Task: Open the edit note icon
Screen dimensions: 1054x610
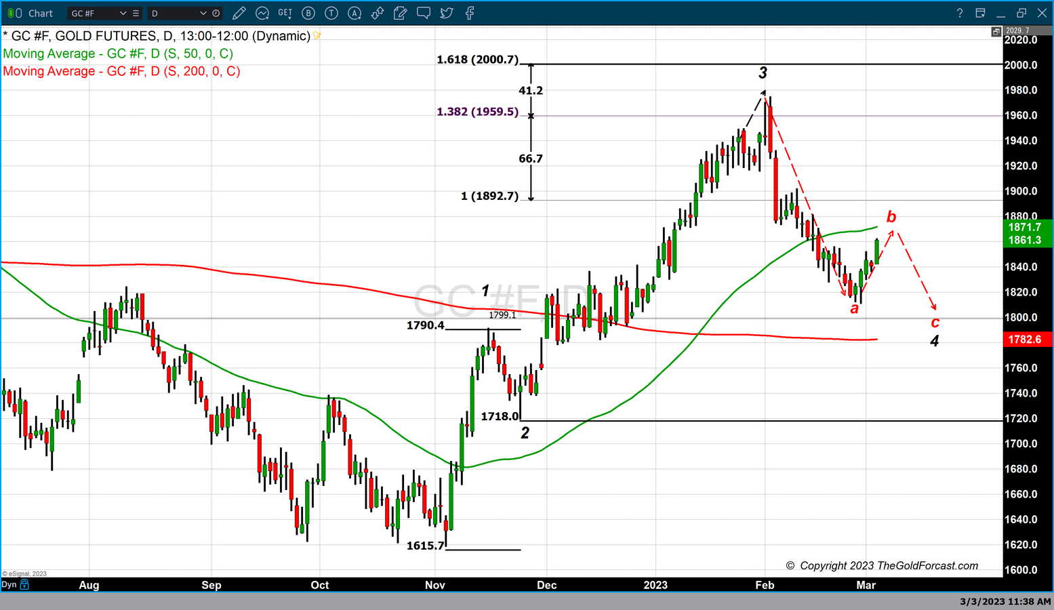Action: coord(401,13)
